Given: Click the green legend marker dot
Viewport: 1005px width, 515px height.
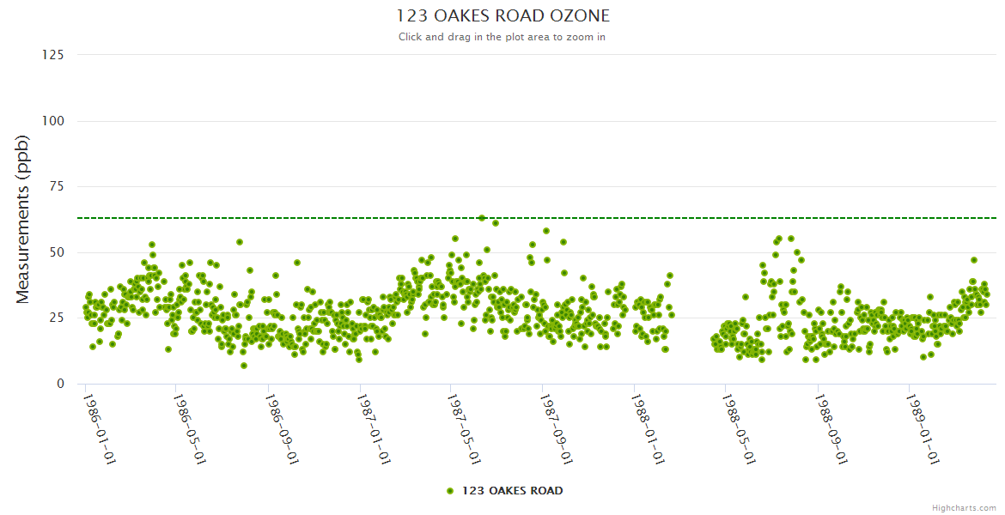Looking at the screenshot, I should [x=450, y=491].
